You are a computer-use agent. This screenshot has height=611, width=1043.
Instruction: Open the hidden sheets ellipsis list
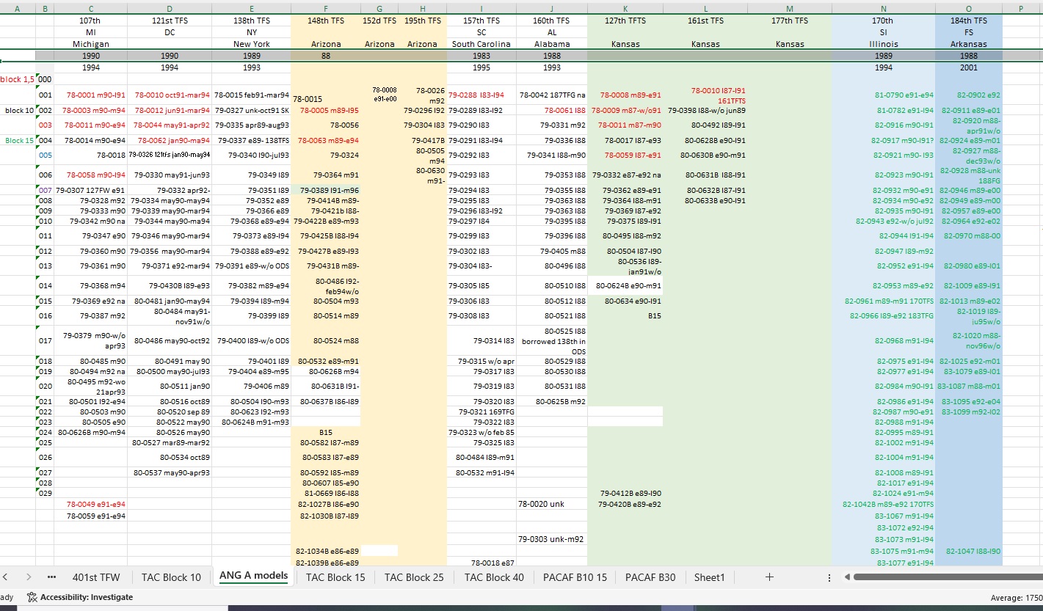coord(51,577)
